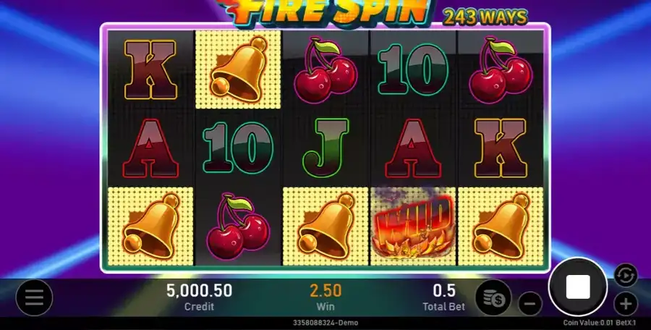Screen dimensions: 651x330
Task: Toggle the autoplay circular arrows icon
Action: click(626, 275)
